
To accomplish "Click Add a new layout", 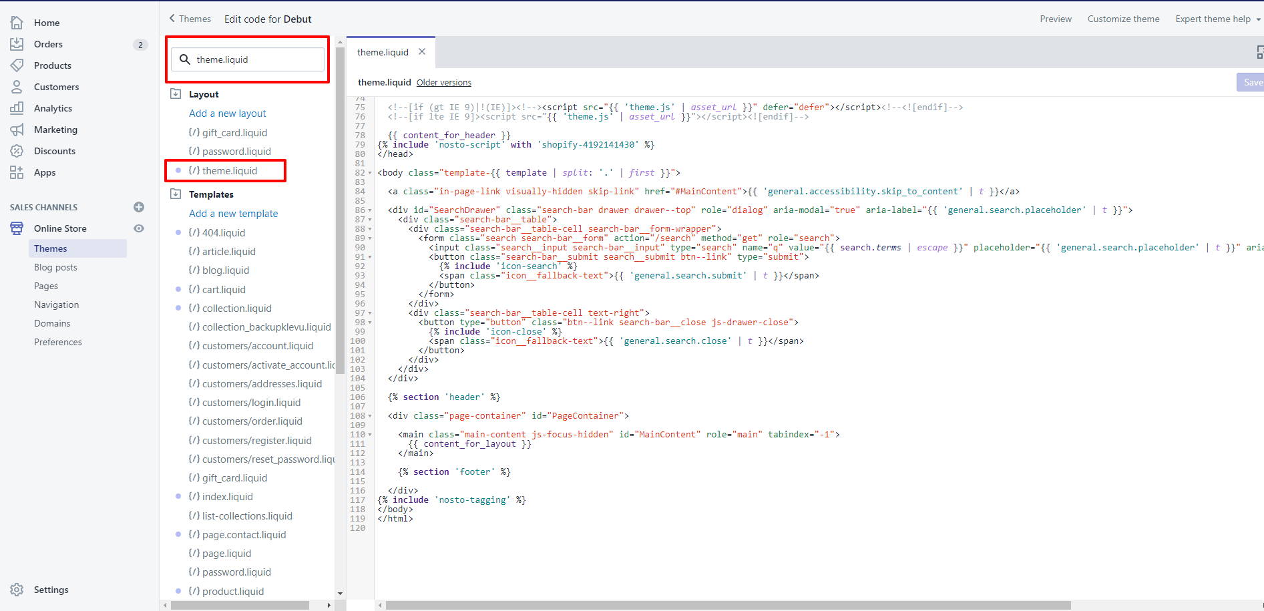I will coord(227,114).
